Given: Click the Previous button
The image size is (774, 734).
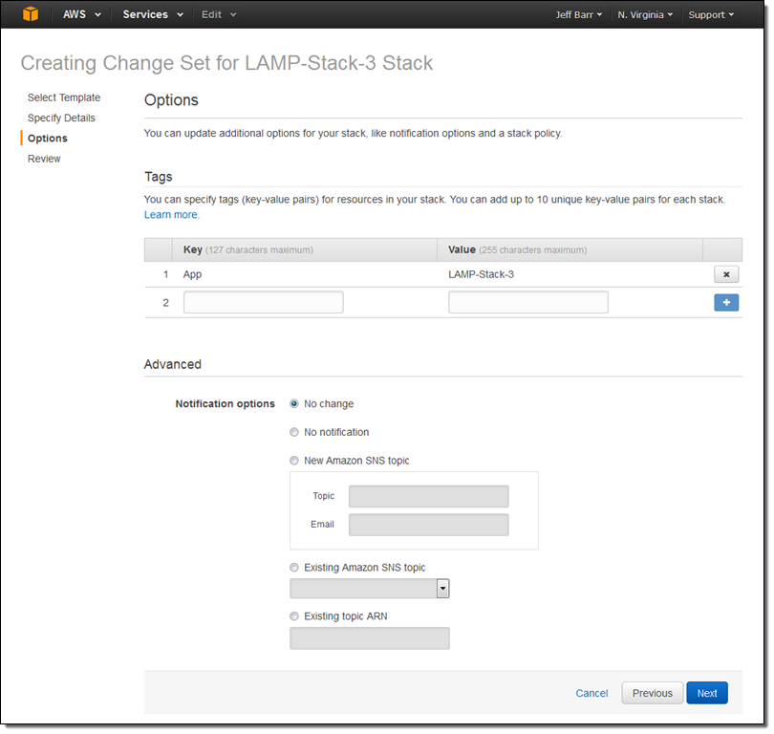Looking at the screenshot, I should pyautogui.click(x=653, y=693).
